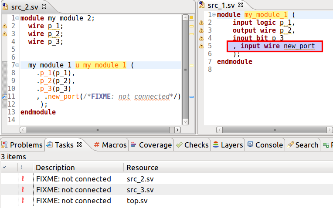333x208 pixels.
Task: Click src_1.sv file icon in editor tab
Action: (x=202, y=5)
